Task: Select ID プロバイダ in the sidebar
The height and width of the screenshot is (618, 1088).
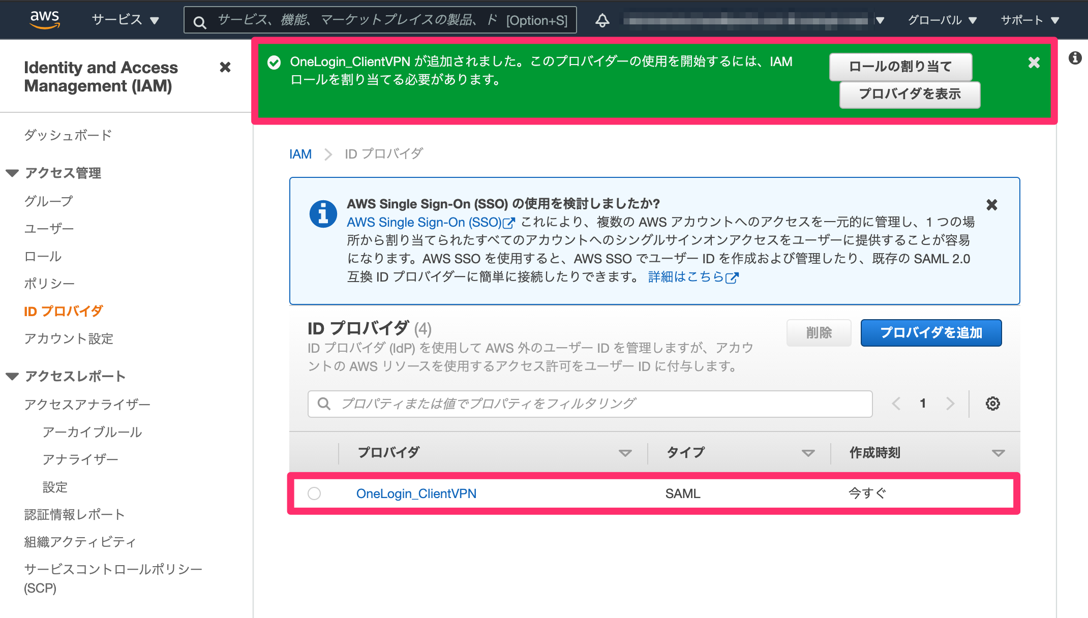Action: pos(64,311)
